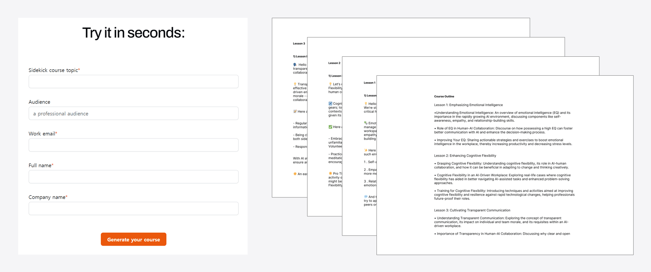Activate the Company name text field
The image size is (651, 272).
133,209
